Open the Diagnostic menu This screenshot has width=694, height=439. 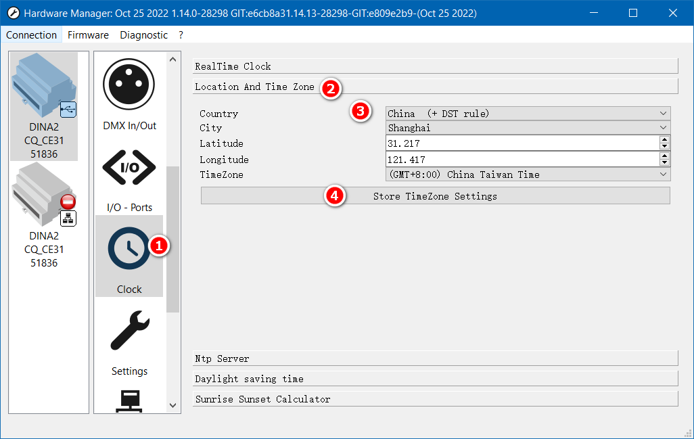[x=143, y=35]
